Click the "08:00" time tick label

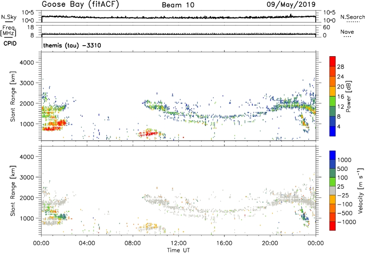133,243
